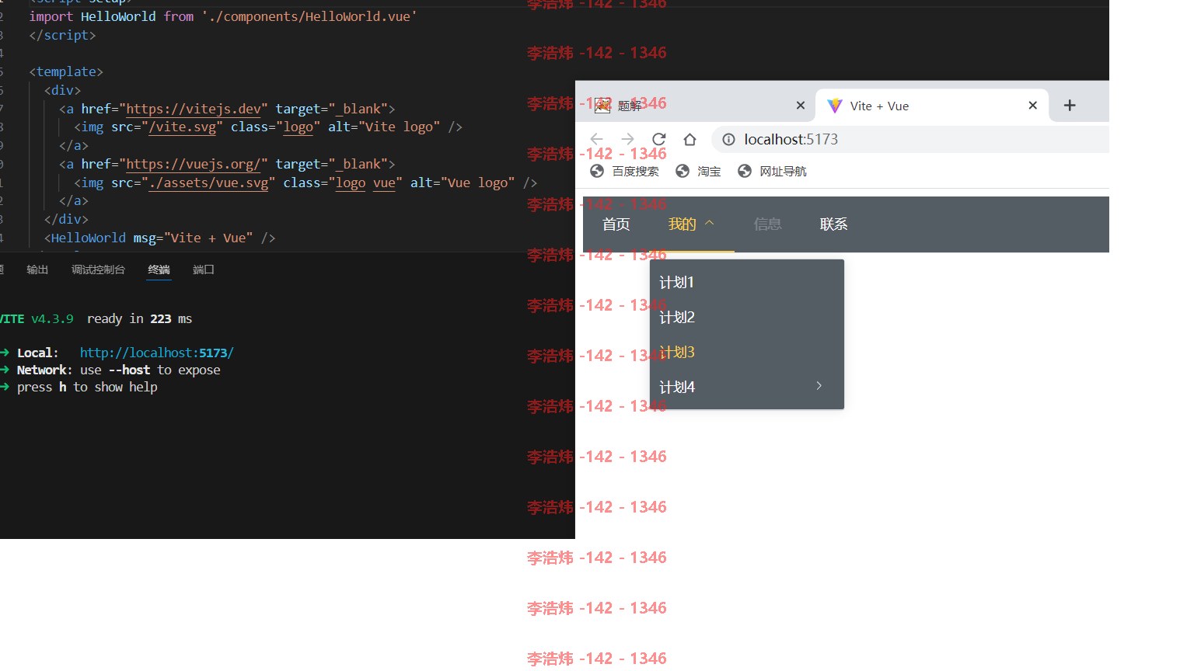
Task: Go to browser home page
Action: (x=690, y=140)
